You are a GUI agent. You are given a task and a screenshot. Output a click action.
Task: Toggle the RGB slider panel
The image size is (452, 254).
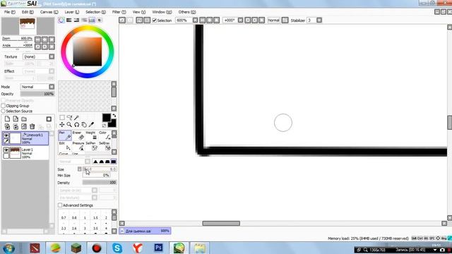point(69,20)
